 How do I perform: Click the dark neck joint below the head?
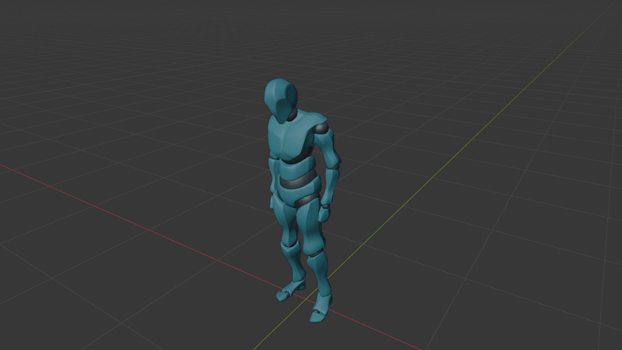click(293, 115)
